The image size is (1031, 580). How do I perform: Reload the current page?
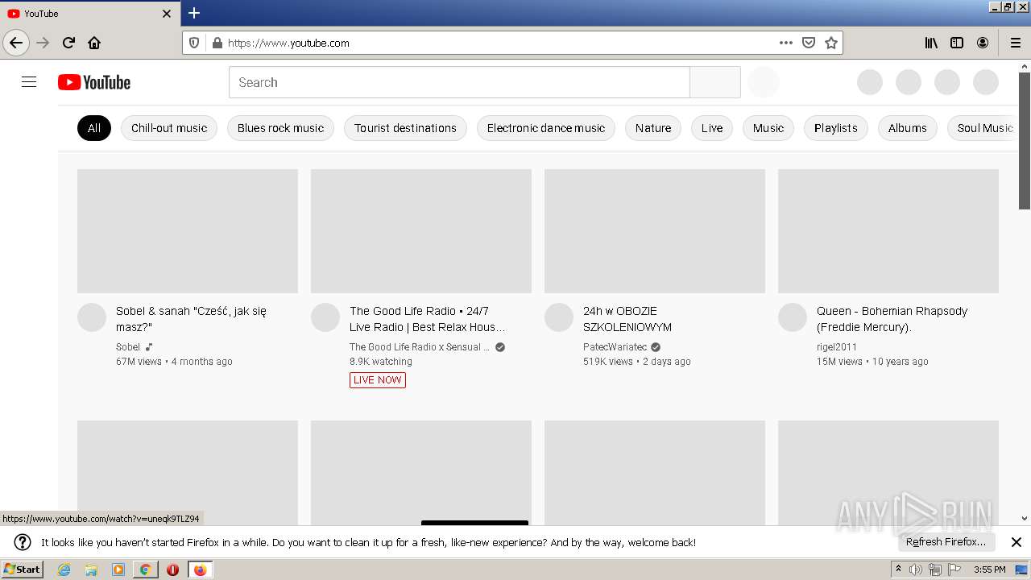click(x=69, y=43)
